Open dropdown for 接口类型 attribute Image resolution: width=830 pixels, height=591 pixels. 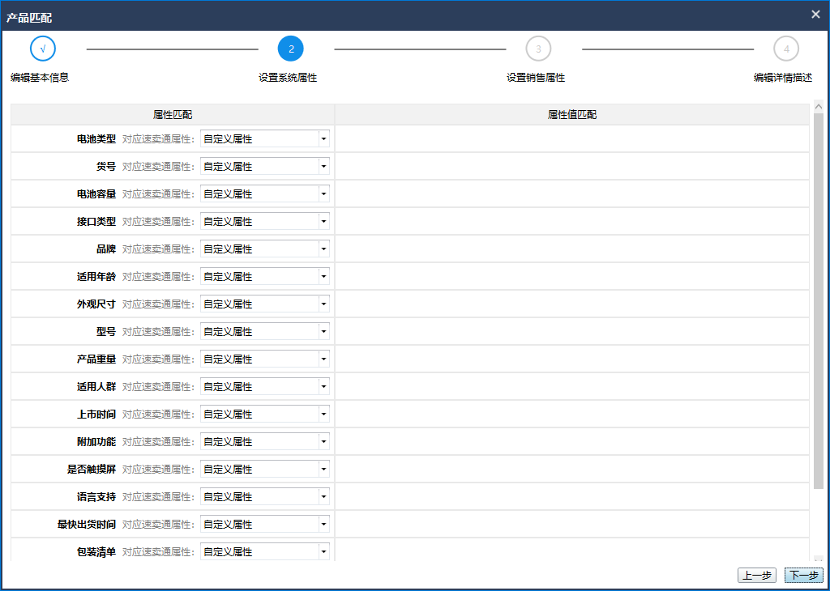pos(265,221)
